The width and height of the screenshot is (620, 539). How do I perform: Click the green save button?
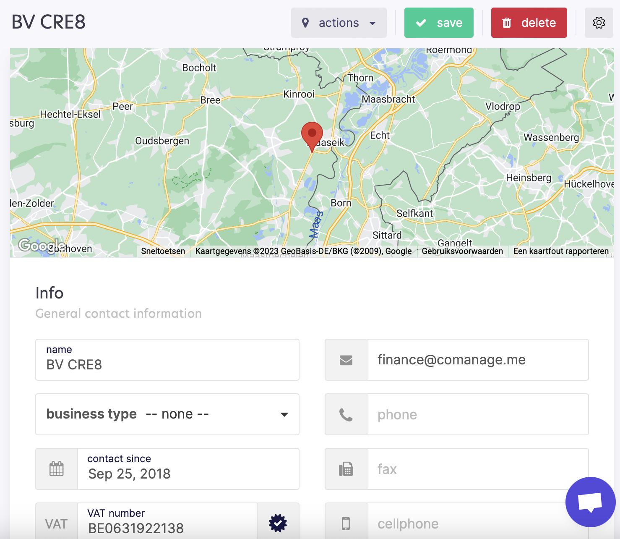tap(439, 23)
